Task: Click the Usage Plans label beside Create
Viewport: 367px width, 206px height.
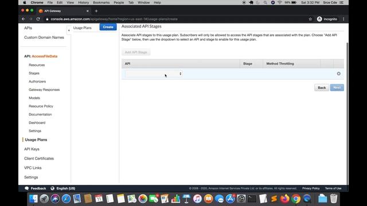Action: point(82,28)
